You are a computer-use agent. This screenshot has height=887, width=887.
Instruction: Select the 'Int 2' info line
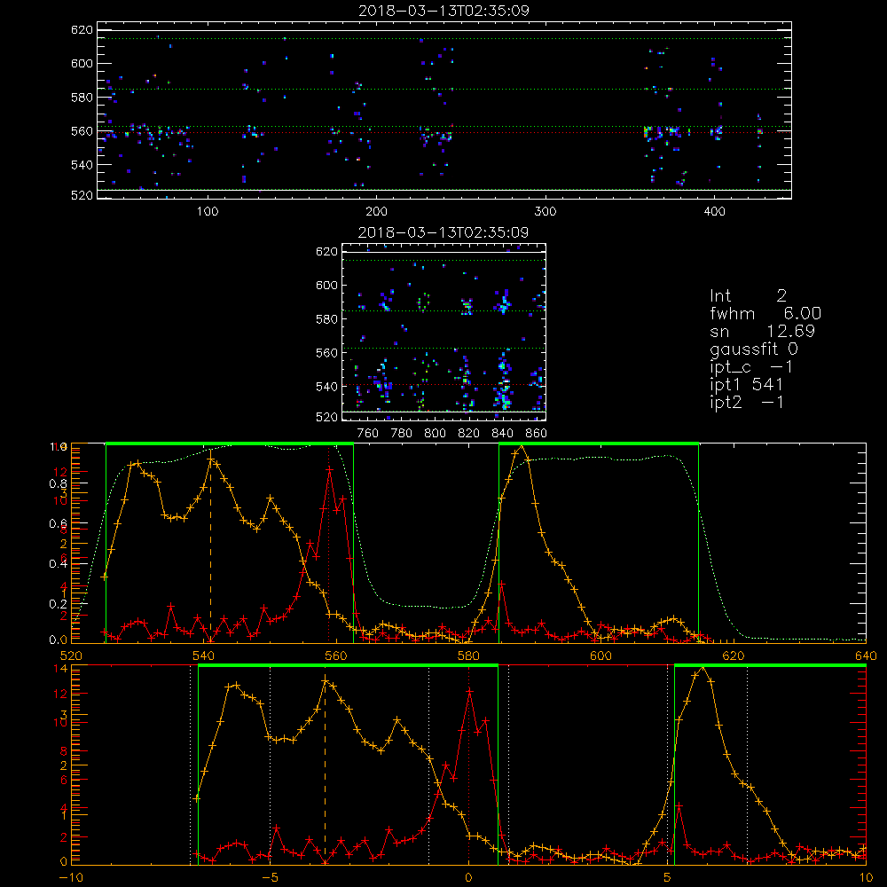pyautogui.click(x=748, y=296)
